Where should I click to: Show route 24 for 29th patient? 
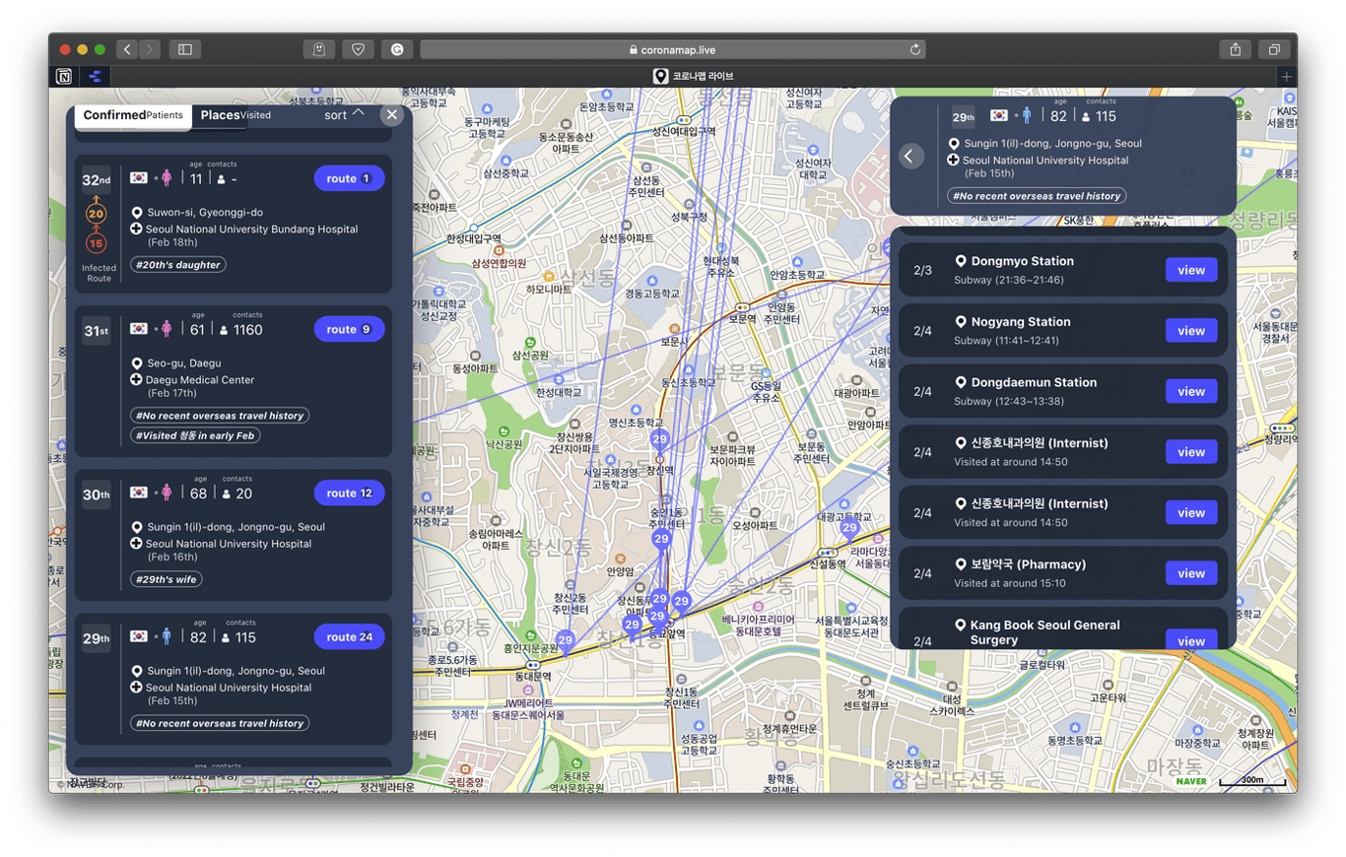click(349, 636)
